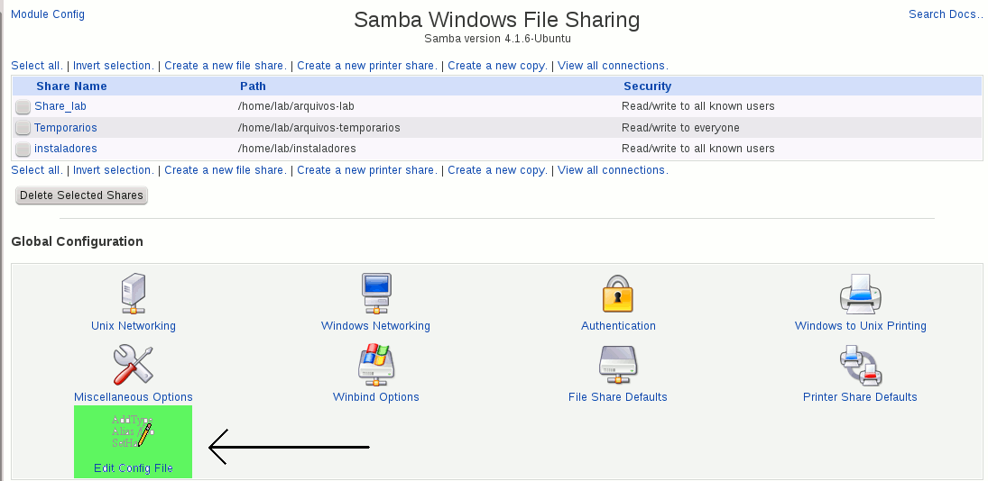Click the Windows to Unix Printing text link
Image resolution: width=988 pixels, height=481 pixels.
[860, 326]
